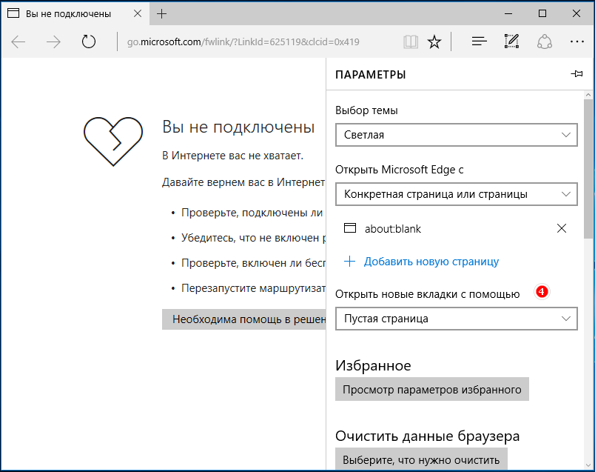Viewport: 595px width, 472px height.
Task: Pin the Settings pane open
Action: [x=576, y=75]
